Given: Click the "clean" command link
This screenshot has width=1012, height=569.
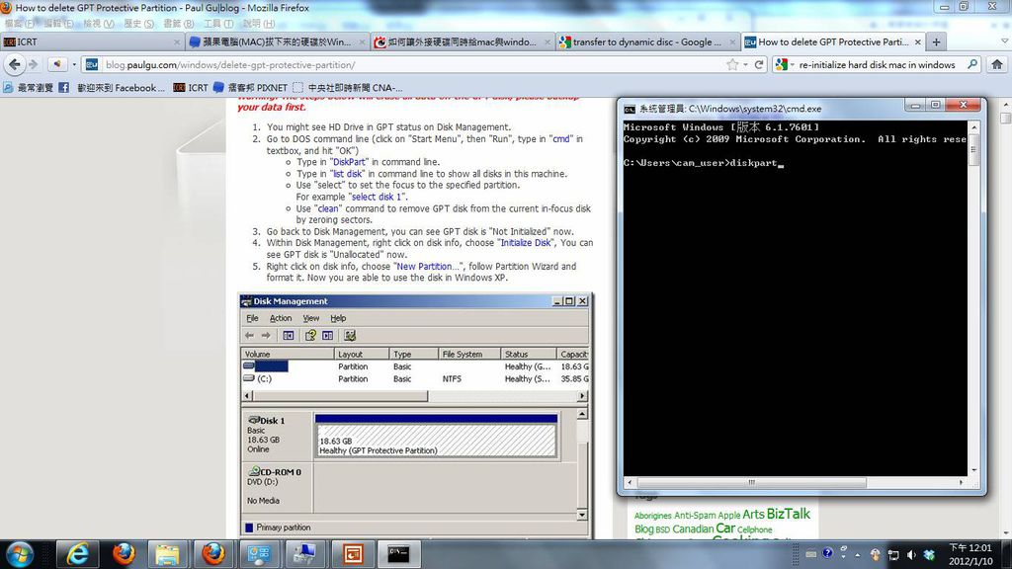Looking at the screenshot, I should [x=328, y=208].
